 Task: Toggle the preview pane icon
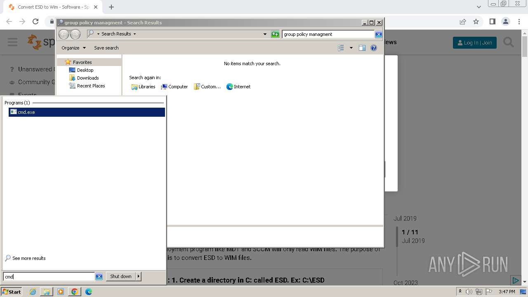(x=362, y=48)
